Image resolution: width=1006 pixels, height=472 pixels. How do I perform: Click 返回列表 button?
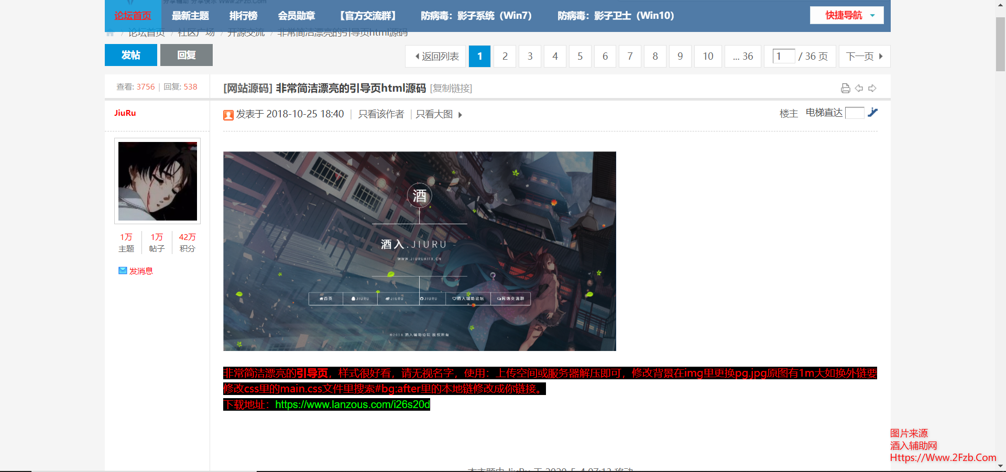(x=435, y=56)
